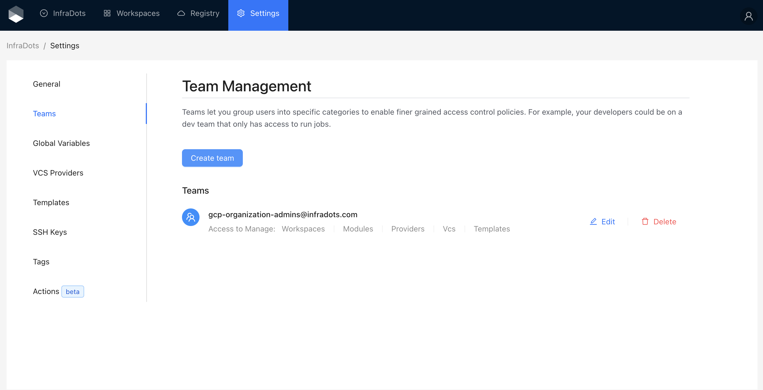Click the pencil Edit icon
The height and width of the screenshot is (390, 763).
coord(593,221)
